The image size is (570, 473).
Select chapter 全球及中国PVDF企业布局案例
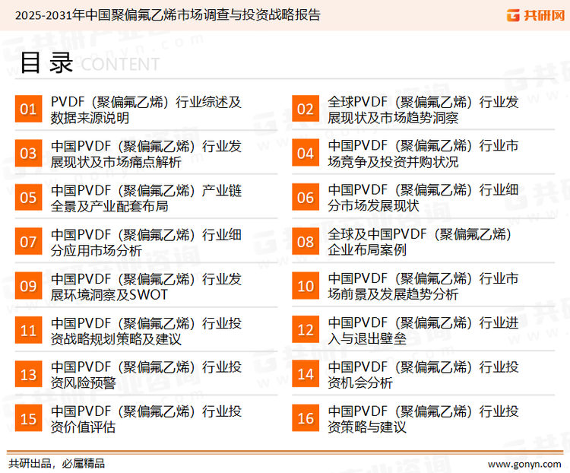click(x=420, y=243)
